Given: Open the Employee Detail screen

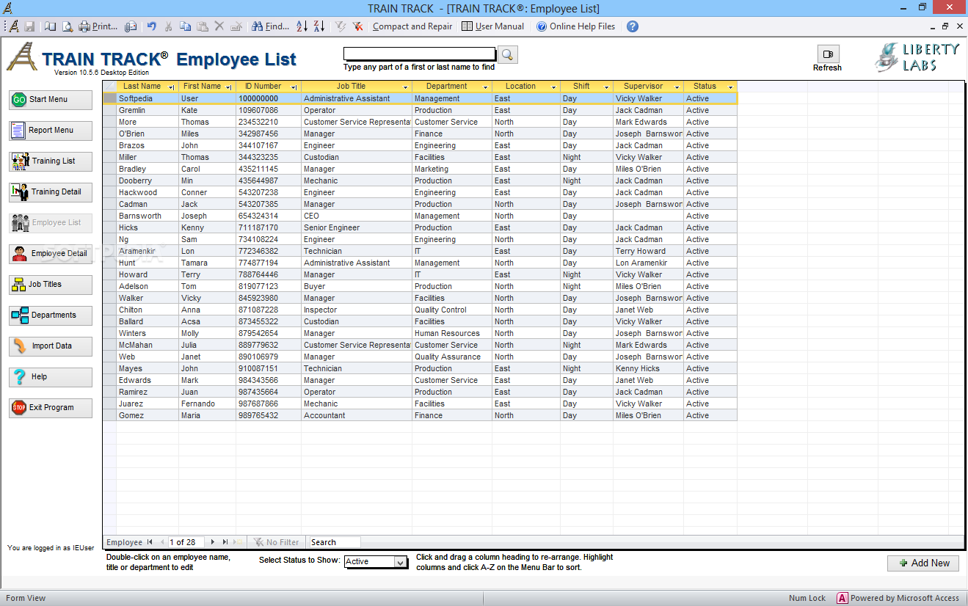Looking at the screenshot, I should click(51, 254).
